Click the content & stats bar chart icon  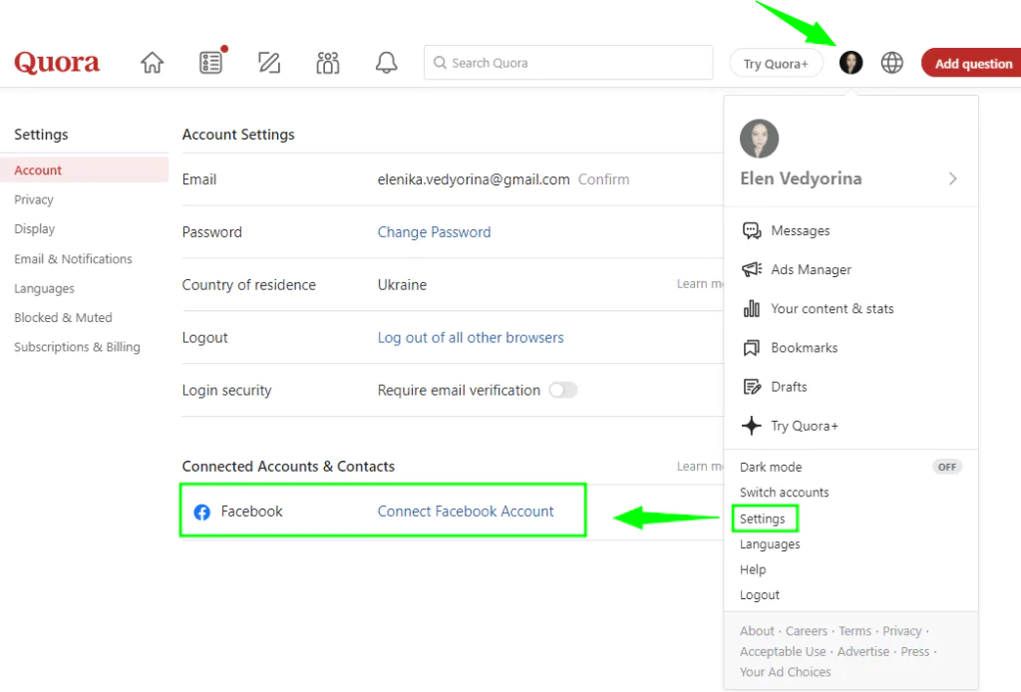point(752,308)
